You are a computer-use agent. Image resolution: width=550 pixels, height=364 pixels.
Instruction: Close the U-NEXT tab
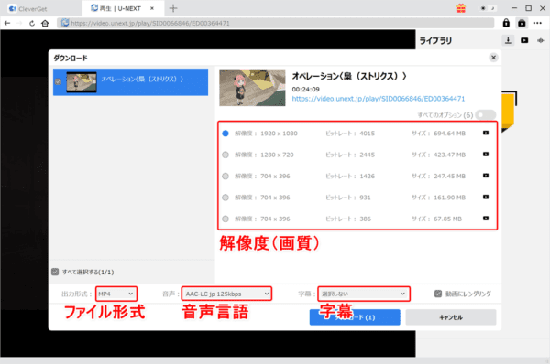point(152,8)
